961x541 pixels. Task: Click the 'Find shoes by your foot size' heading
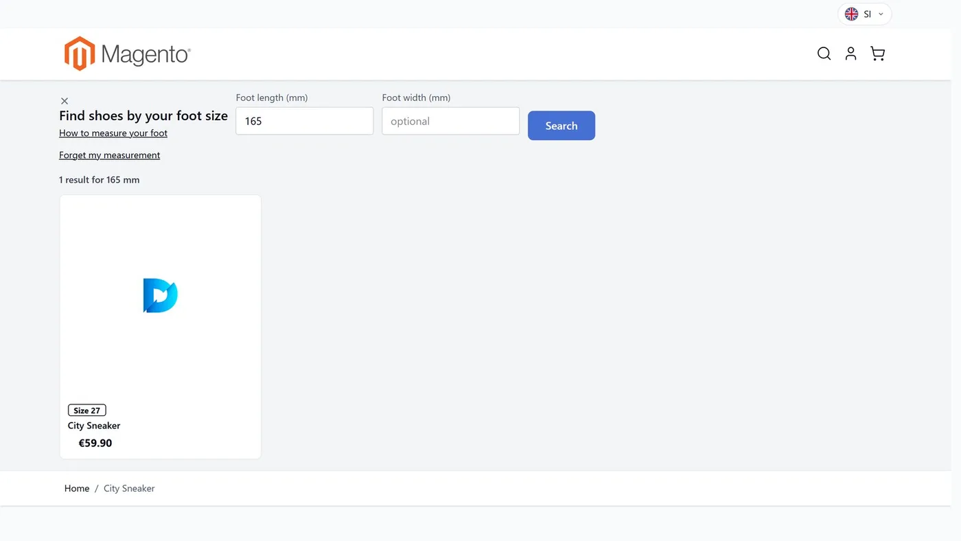coord(143,115)
